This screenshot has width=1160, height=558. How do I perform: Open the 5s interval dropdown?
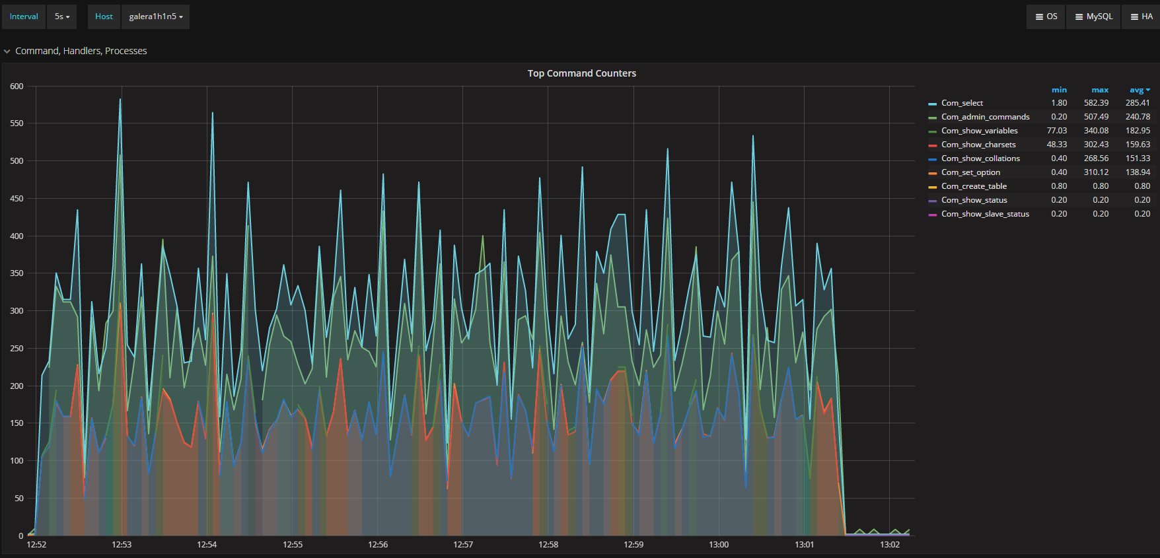pos(61,17)
